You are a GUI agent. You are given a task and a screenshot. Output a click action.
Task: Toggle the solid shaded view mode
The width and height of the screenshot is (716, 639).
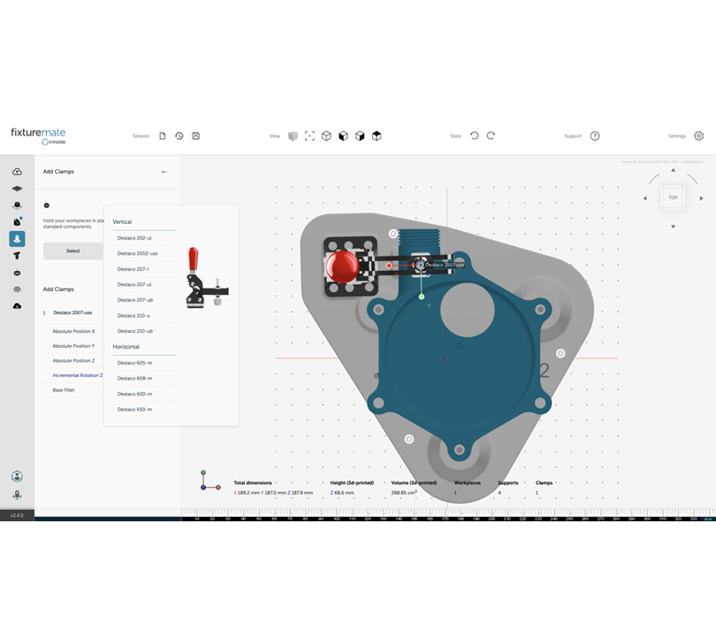pyautogui.click(x=293, y=135)
